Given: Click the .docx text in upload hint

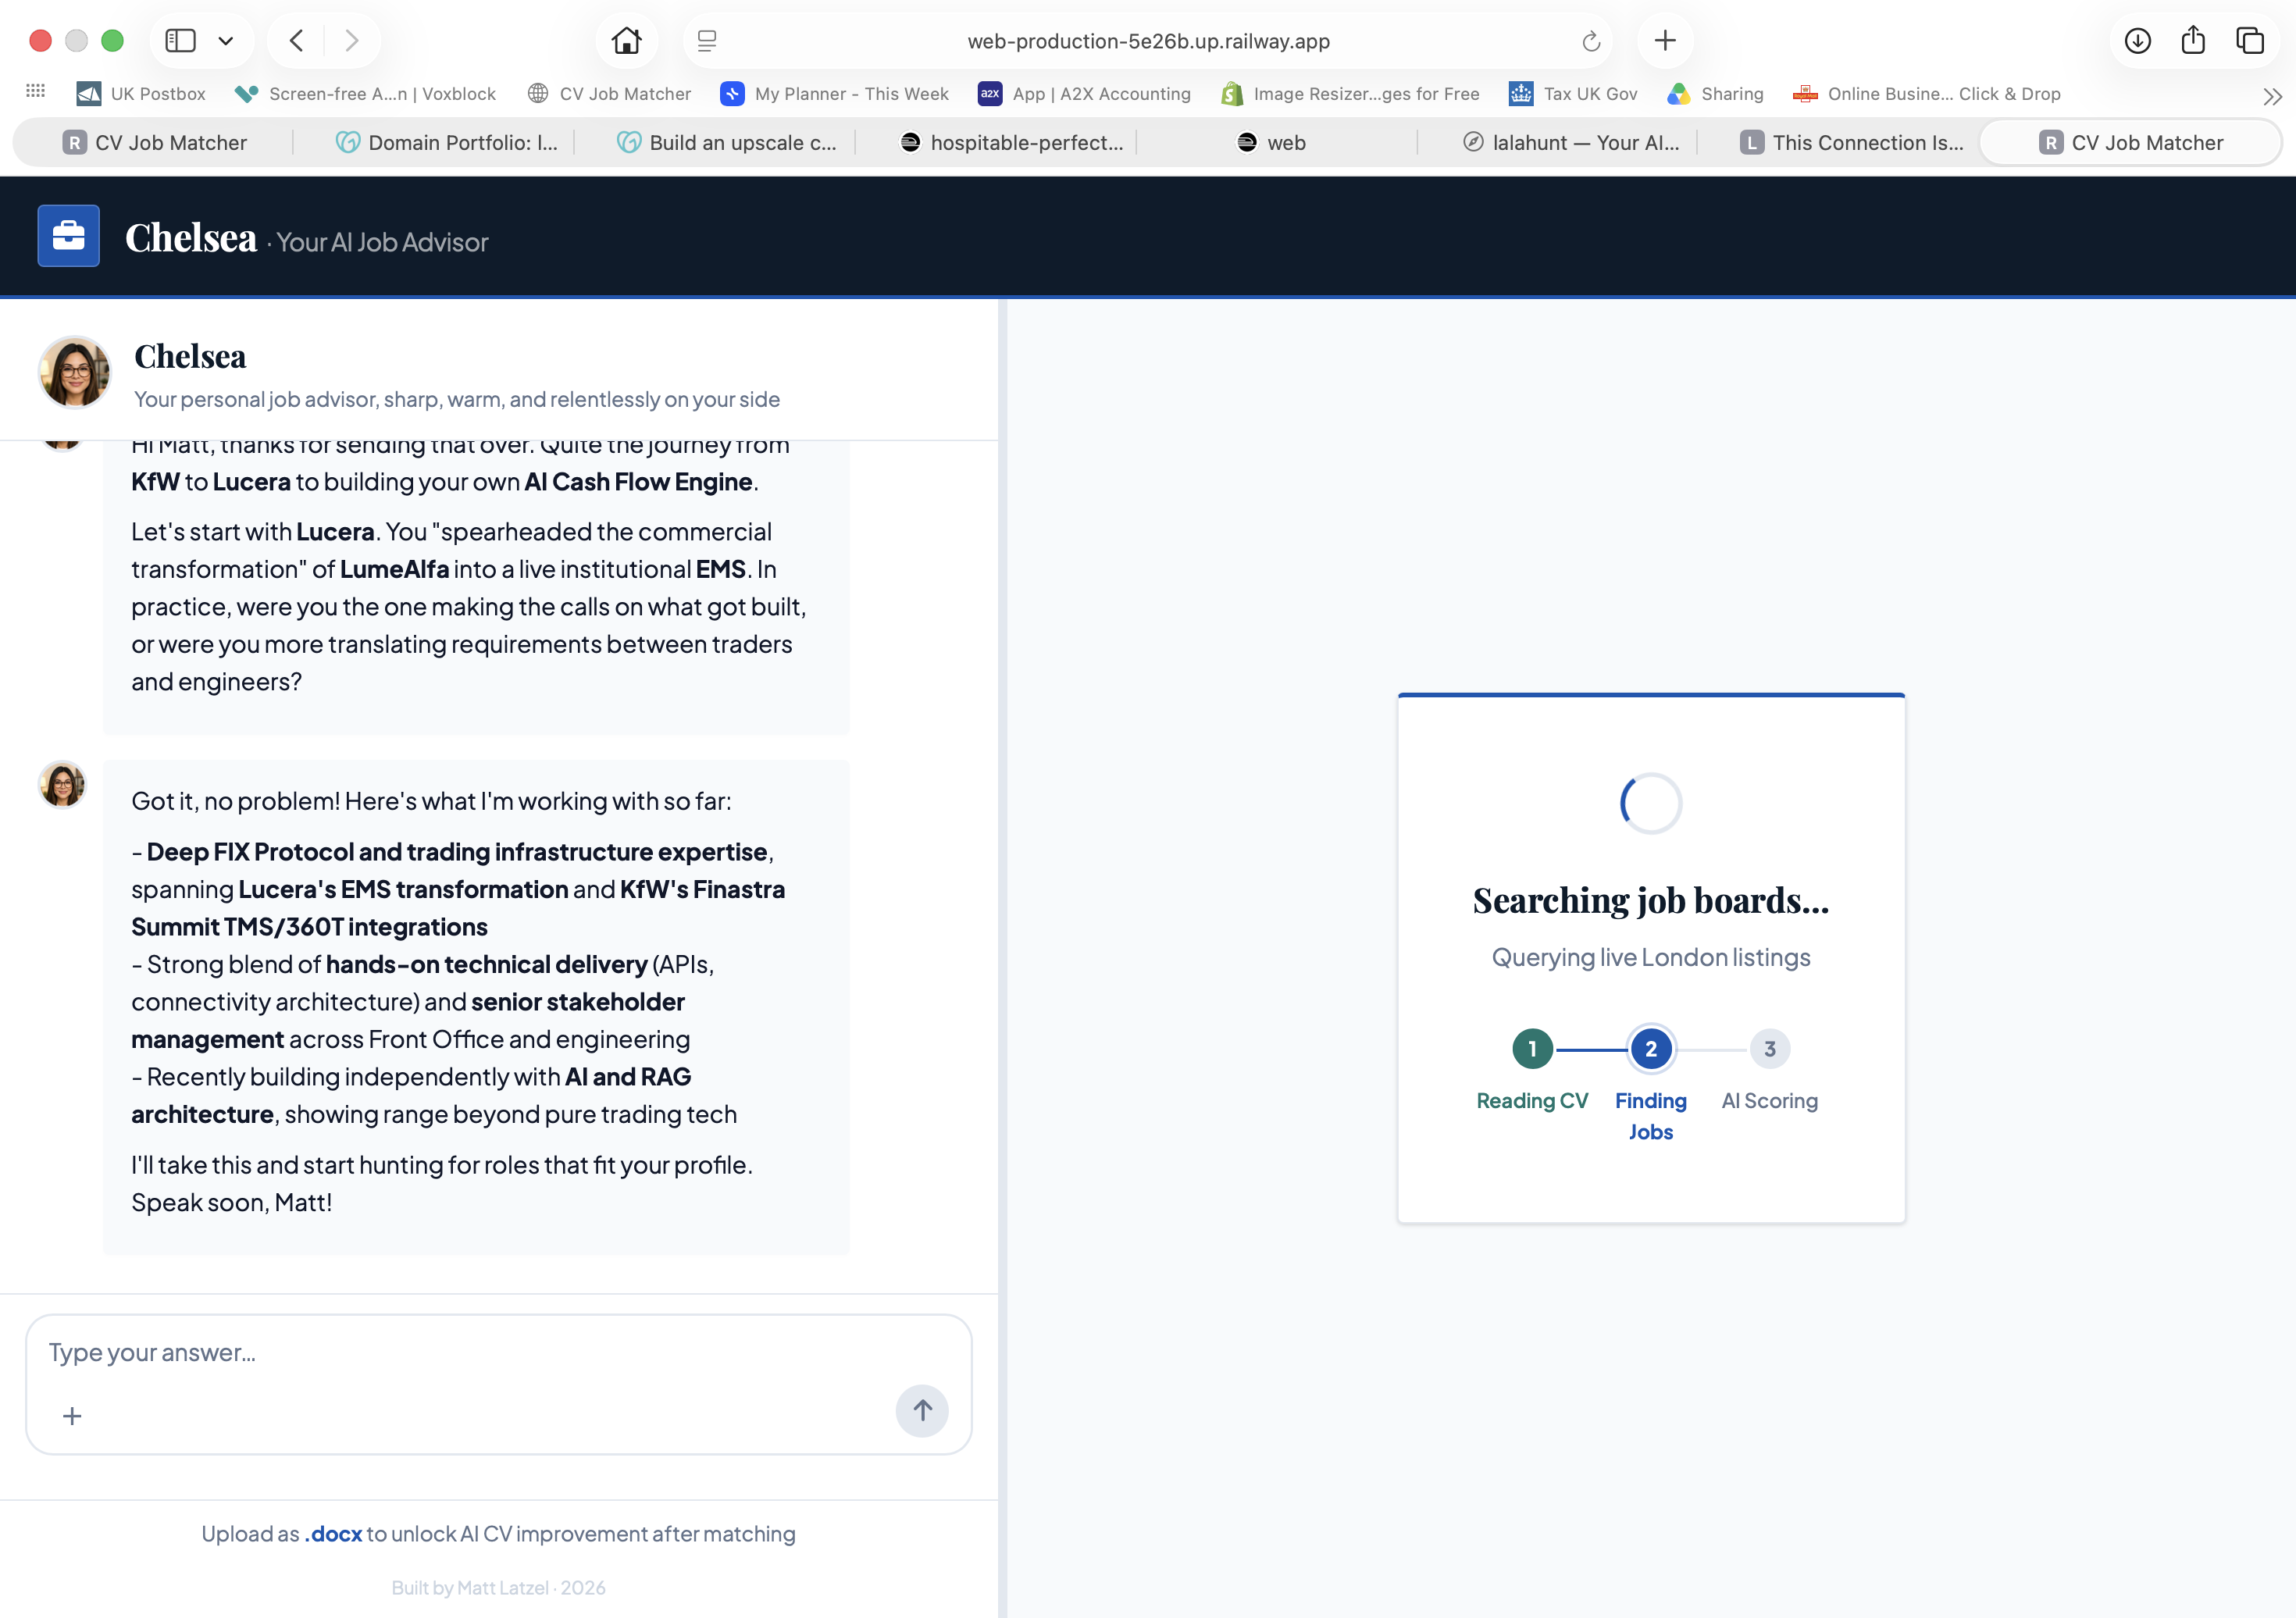Looking at the screenshot, I should coord(333,1534).
